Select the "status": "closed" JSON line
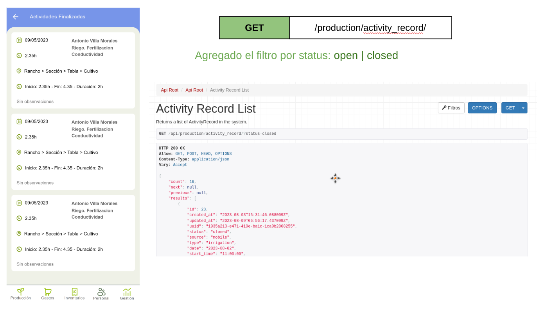 [x=209, y=232]
